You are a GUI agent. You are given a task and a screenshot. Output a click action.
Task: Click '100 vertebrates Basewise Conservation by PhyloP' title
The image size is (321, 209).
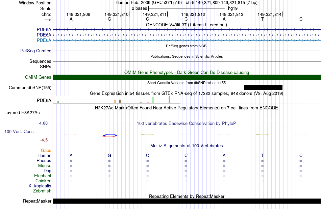[187, 124]
